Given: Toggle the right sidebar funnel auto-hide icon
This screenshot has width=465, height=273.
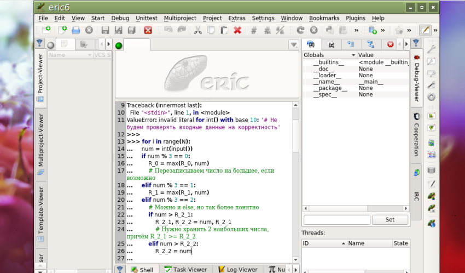Looking at the screenshot, I should tap(416, 44).
